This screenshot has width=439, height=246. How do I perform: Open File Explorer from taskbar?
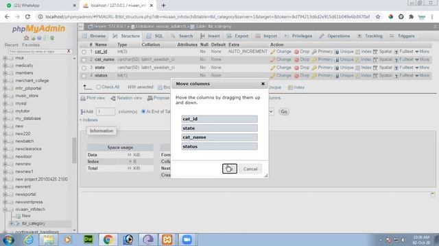point(49,240)
